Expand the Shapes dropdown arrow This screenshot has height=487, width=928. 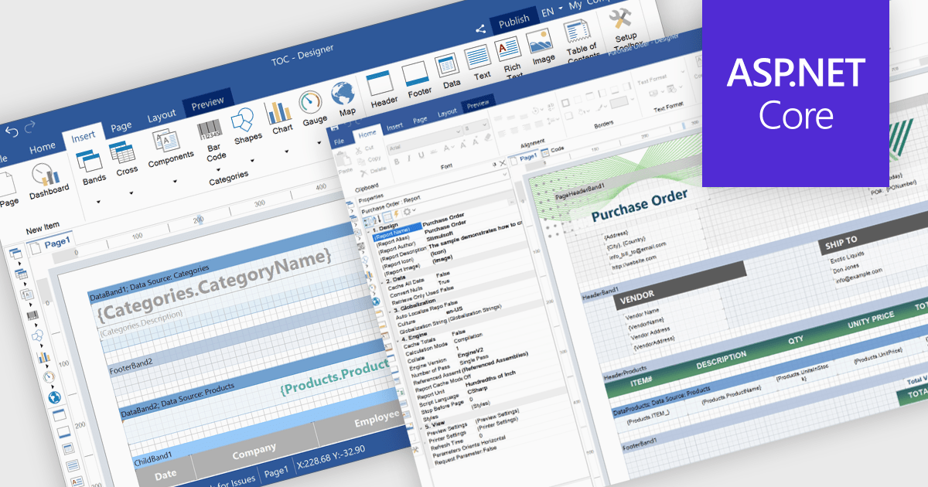pyautogui.click(x=253, y=161)
